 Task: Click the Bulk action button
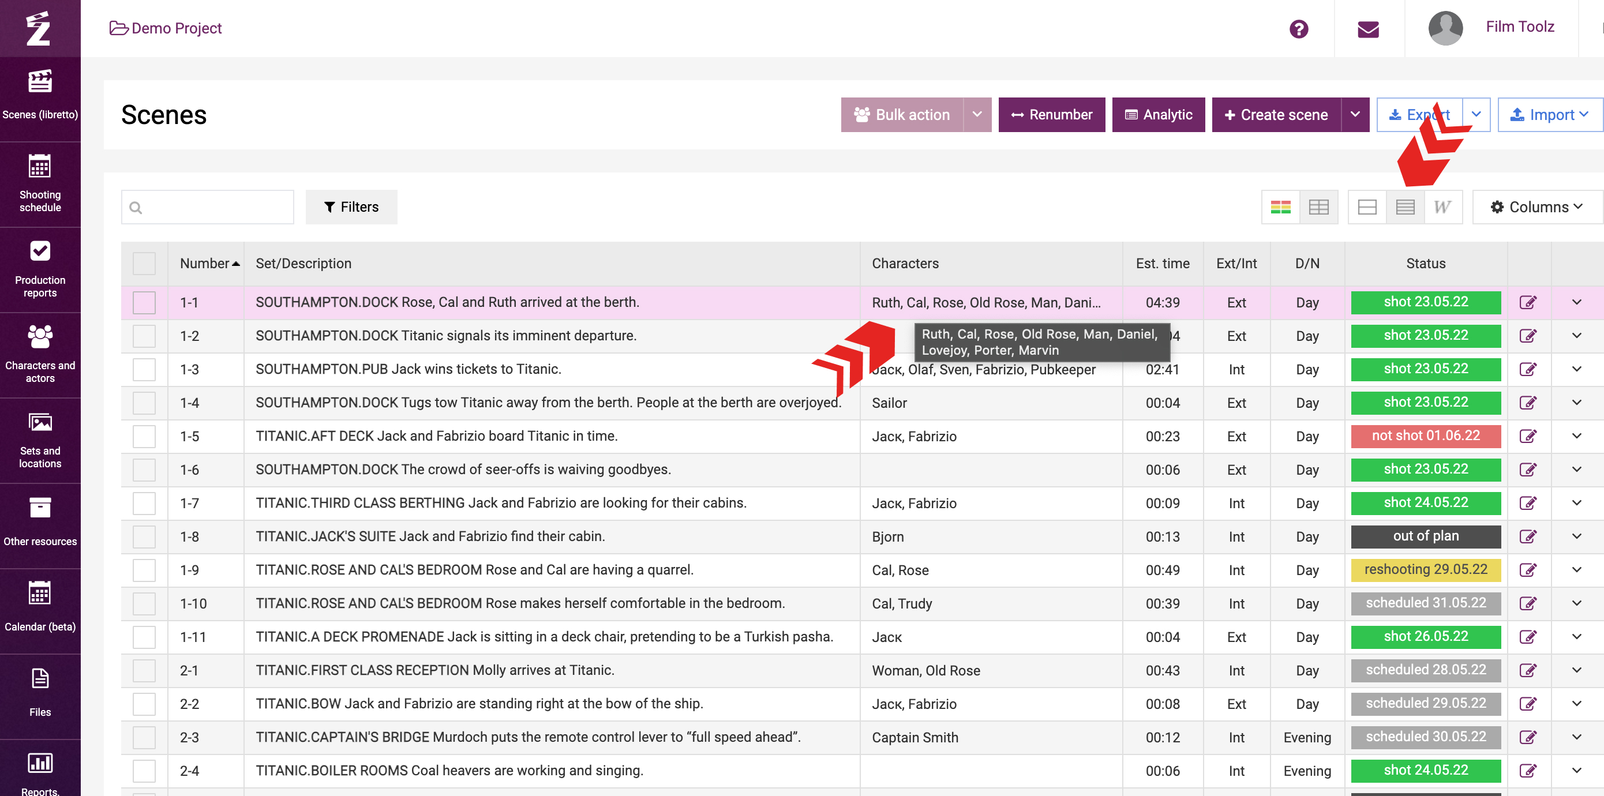[902, 115]
